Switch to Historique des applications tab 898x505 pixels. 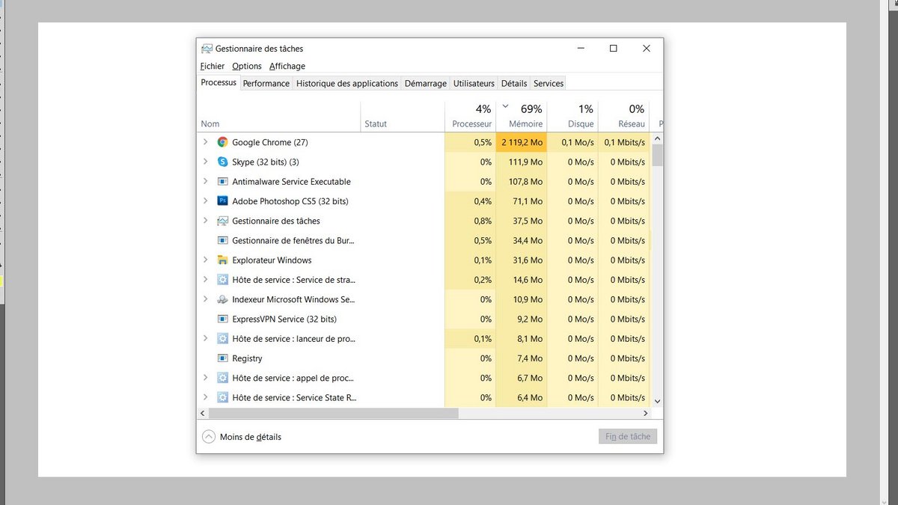347,84
